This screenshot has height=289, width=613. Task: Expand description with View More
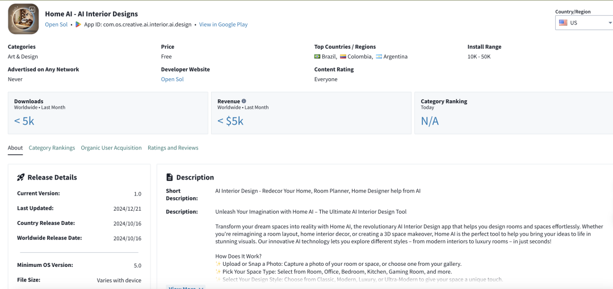tap(186, 287)
